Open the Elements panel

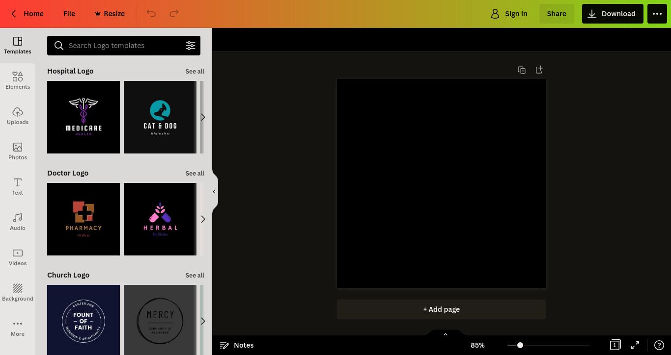pyautogui.click(x=18, y=81)
